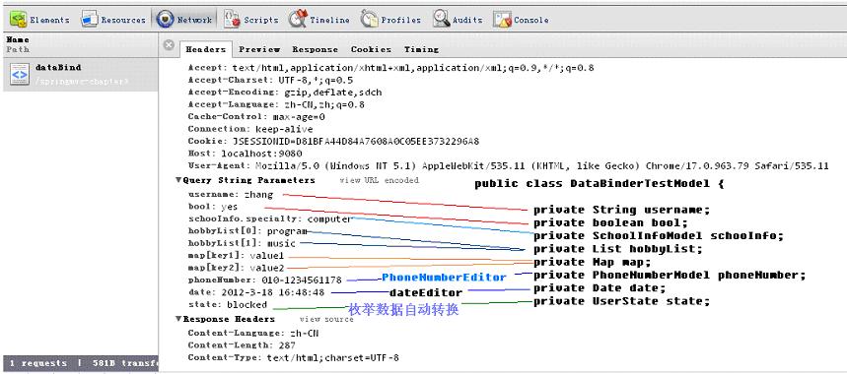Image resolution: width=847 pixels, height=374 pixels.
Task: Open the Timeline panel clock icon
Action: [298, 19]
